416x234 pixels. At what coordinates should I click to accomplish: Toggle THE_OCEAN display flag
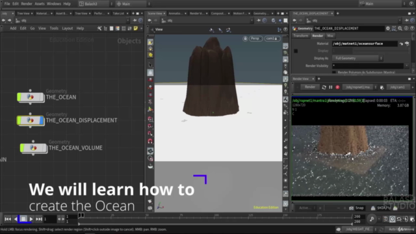pyautogui.click(x=42, y=97)
